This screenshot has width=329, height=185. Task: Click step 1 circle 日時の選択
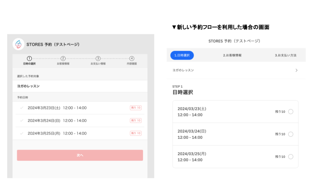pyautogui.click(x=29, y=58)
